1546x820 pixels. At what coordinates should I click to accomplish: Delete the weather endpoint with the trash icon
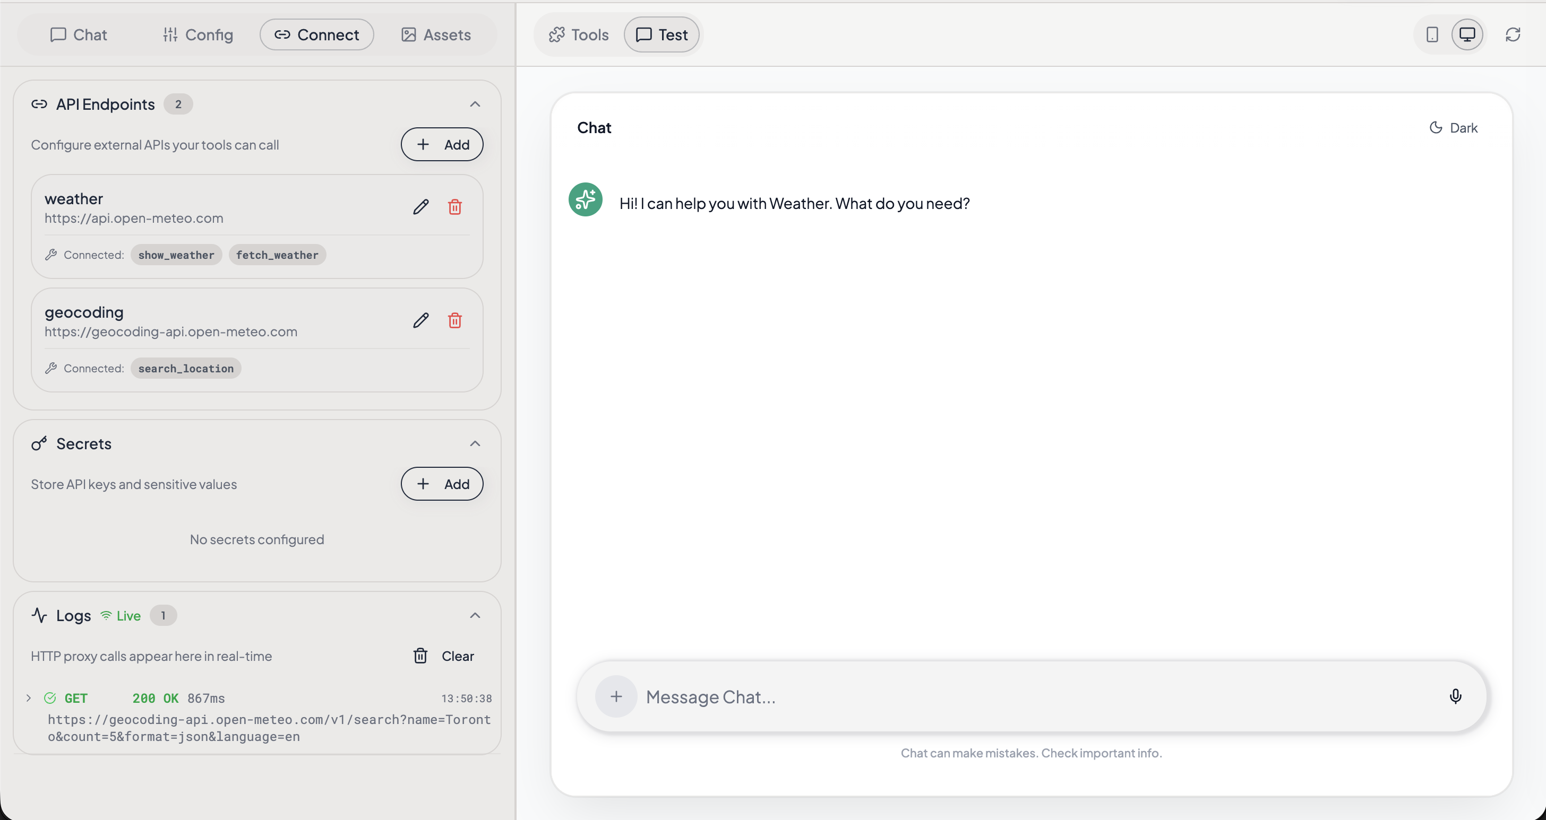click(x=455, y=207)
